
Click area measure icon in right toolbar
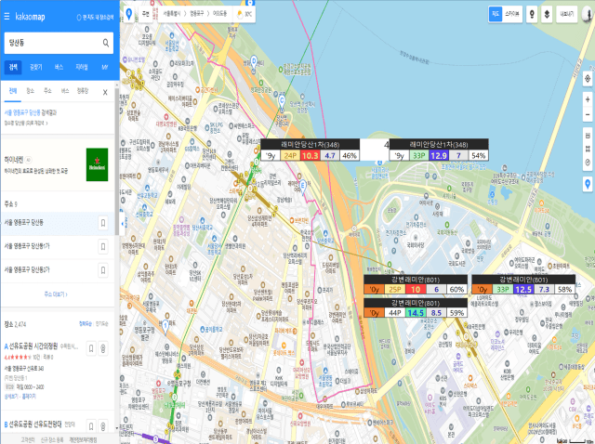(588, 149)
